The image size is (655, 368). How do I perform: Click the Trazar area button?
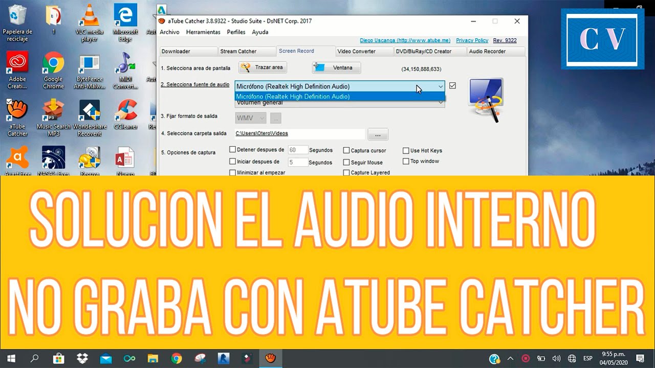(263, 67)
